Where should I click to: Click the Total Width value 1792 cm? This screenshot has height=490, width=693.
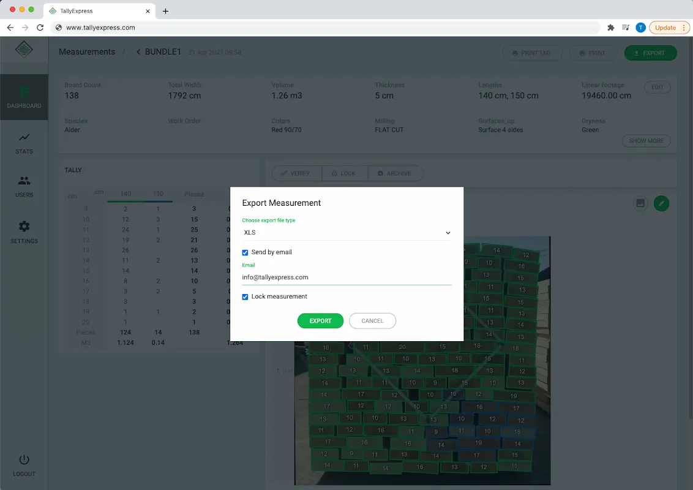pyautogui.click(x=184, y=96)
